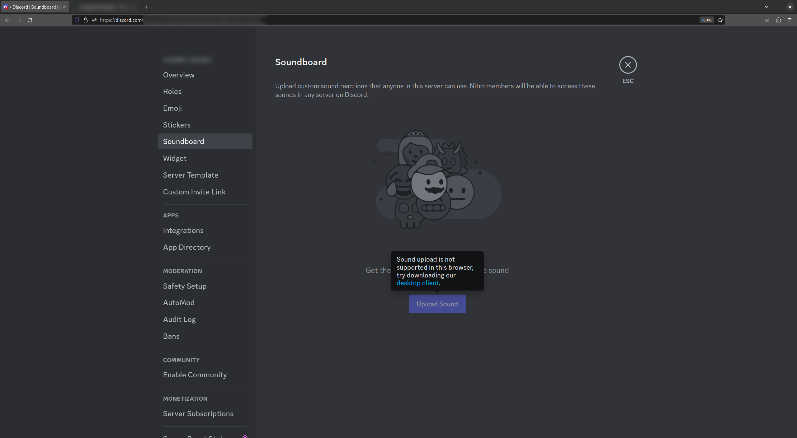Close the Discord Soundboard browser tab
797x438 pixels.
point(64,7)
